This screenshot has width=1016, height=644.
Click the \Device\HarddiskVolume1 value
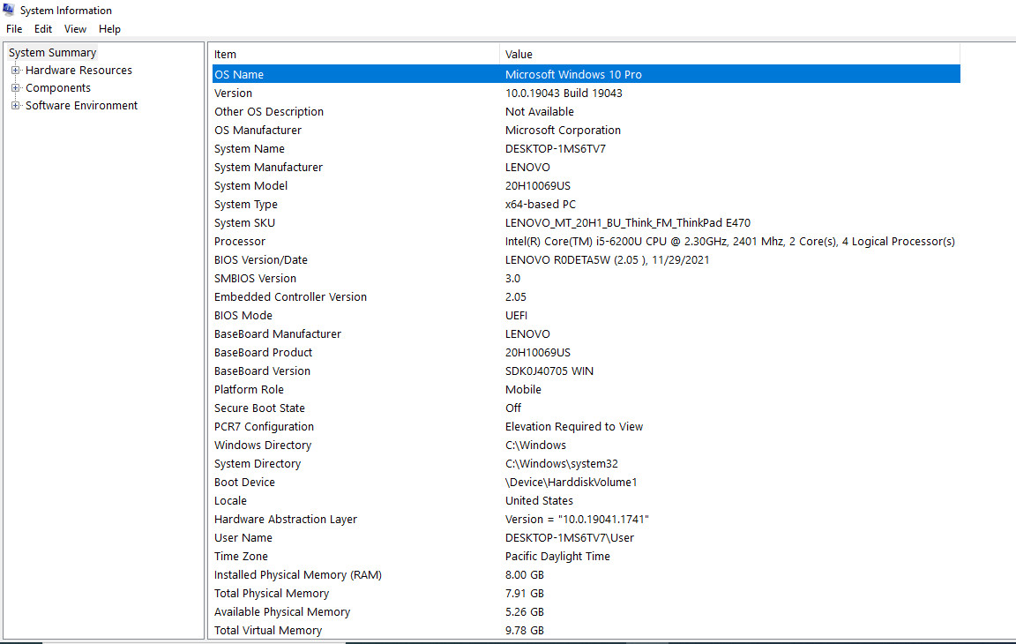[571, 483]
